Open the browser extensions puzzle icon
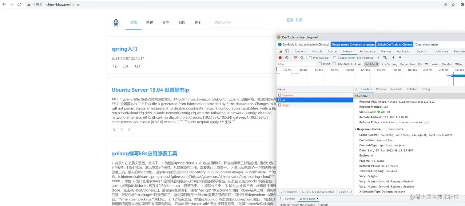Screen dimensions: 465x206 (x=462, y=5)
